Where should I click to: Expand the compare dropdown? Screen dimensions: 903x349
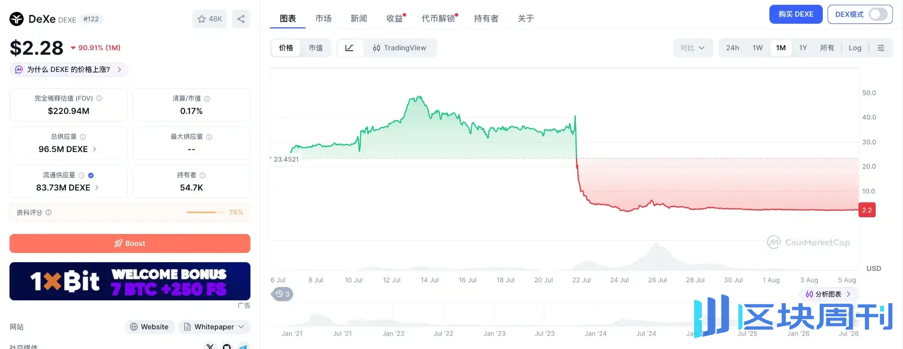692,48
